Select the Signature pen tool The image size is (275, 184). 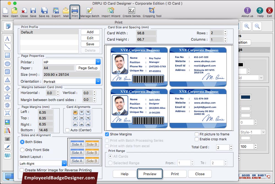(7, 147)
